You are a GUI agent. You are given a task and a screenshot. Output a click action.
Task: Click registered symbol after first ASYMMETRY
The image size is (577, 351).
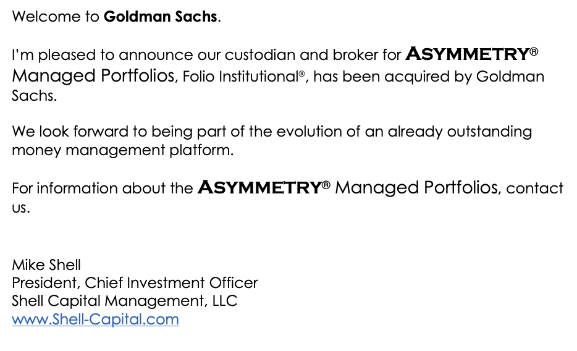[534, 52]
